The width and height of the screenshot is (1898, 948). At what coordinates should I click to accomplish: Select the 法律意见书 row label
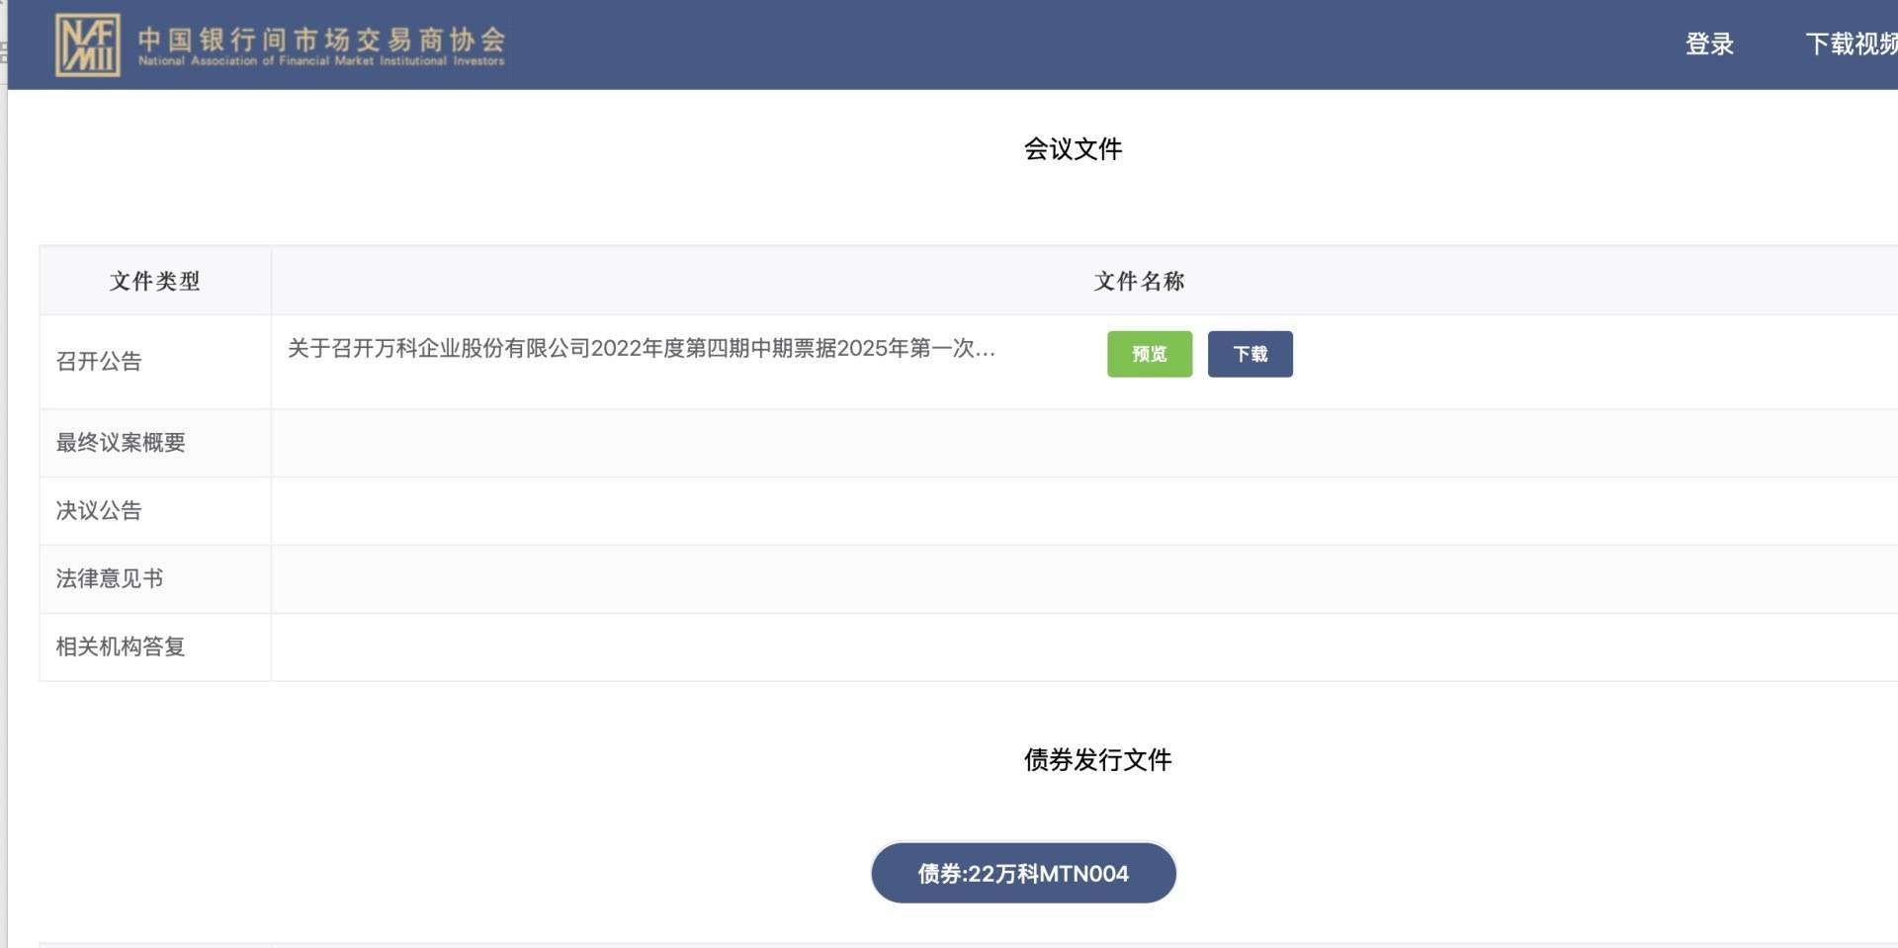coord(110,579)
